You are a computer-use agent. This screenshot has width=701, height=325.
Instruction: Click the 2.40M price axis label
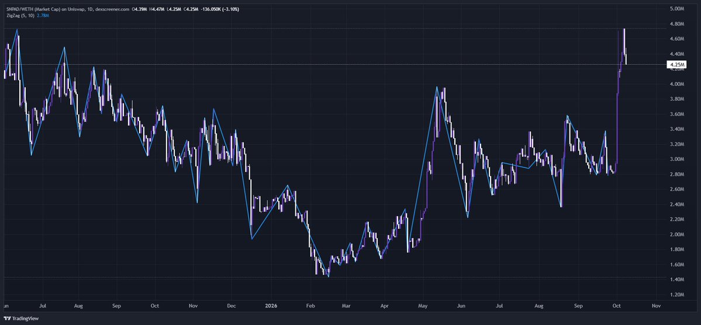click(x=676, y=204)
